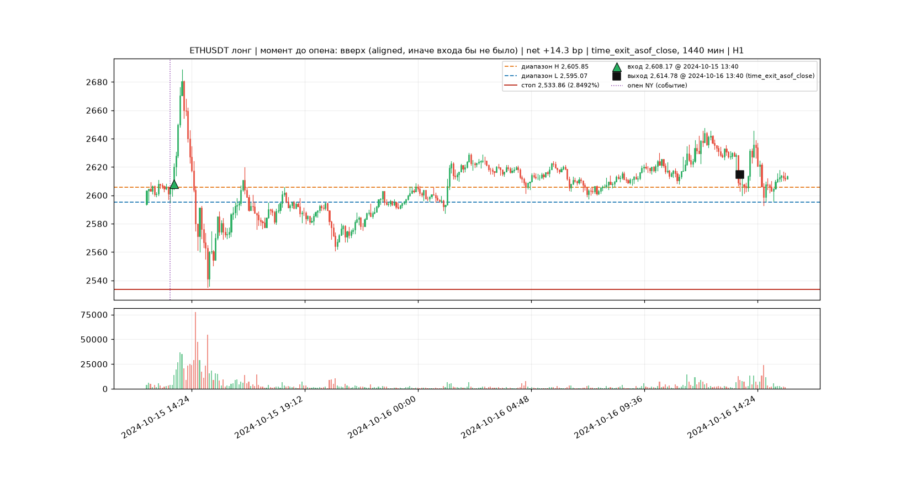
Task: Click the 2620 price axis label
Action: click(97, 167)
